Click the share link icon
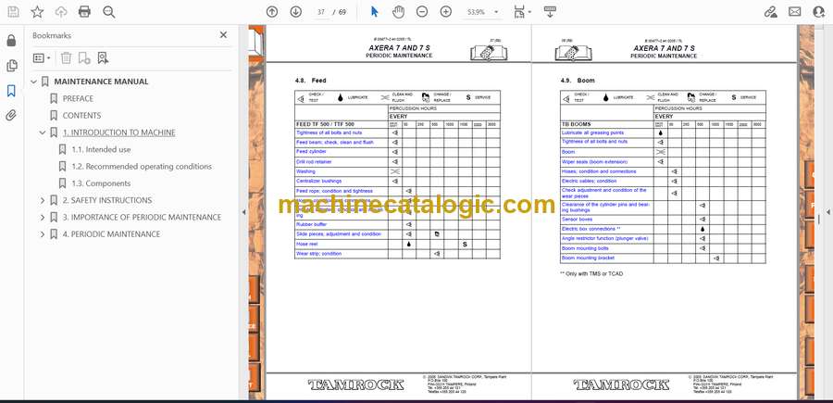Image resolution: width=833 pixels, height=403 pixels. 770,12
